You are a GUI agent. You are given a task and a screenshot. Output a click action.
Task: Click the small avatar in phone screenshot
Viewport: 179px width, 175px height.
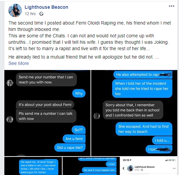pyautogui.click(x=130, y=168)
